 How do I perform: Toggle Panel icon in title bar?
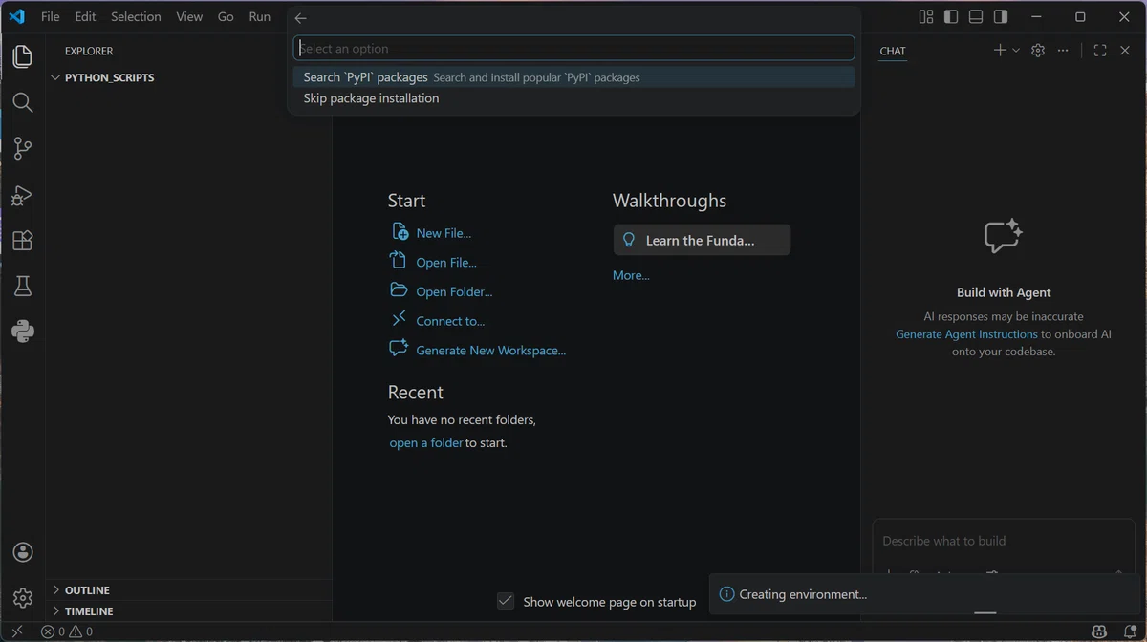point(975,16)
